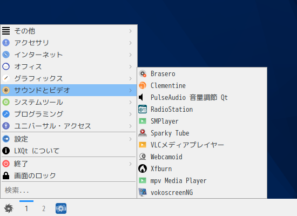Click the SMPlayer green play icon
Viewport: 297px width, 216px height.
click(x=143, y=121)
